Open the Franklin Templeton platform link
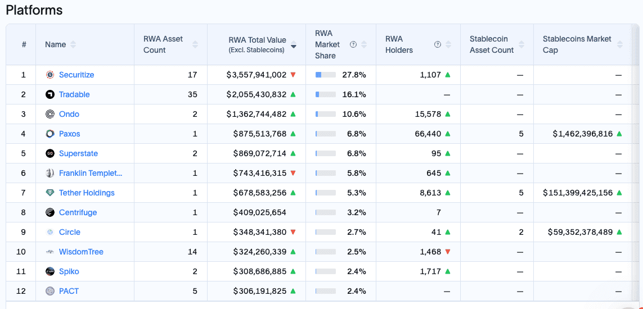 [91, 173]
